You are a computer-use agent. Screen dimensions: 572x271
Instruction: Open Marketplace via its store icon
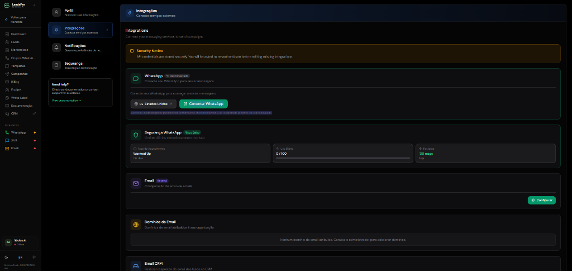point(7,50)
